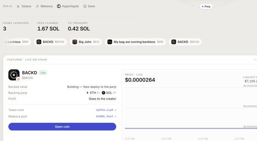Select the first BACKD $BACKD ticker chip
The image size is (257, 141).
click(50, 42)
